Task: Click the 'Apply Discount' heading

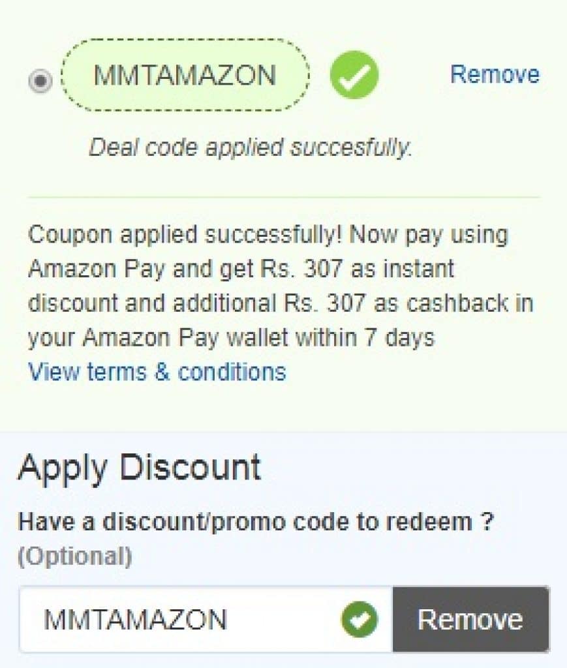Action: coord(139,468)
